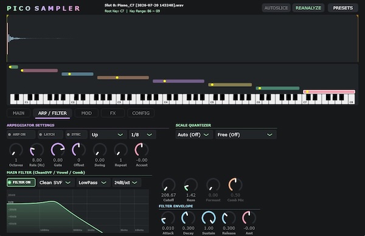The width and height of the screenshot is (365, 236).
Task: Click the Accent knob
Action: pyautogui.click(x=142, y=150)
